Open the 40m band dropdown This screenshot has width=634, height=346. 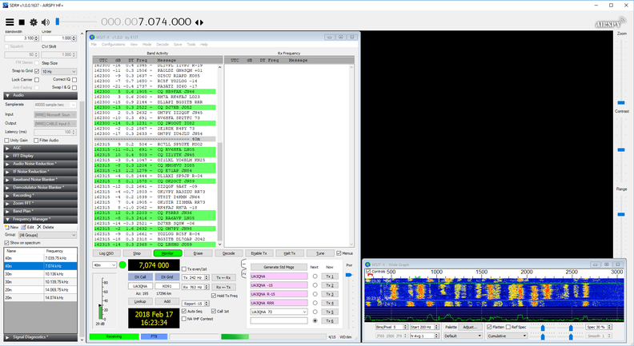click(x=104, y=265)
